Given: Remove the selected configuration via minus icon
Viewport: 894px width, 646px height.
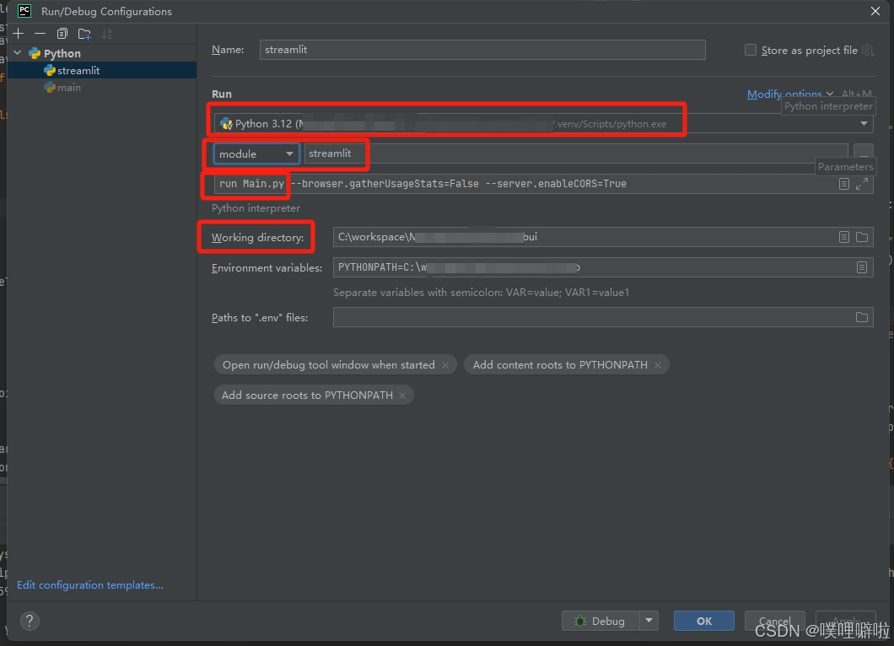Looking at the screenshot, I should tap(40, 34).
